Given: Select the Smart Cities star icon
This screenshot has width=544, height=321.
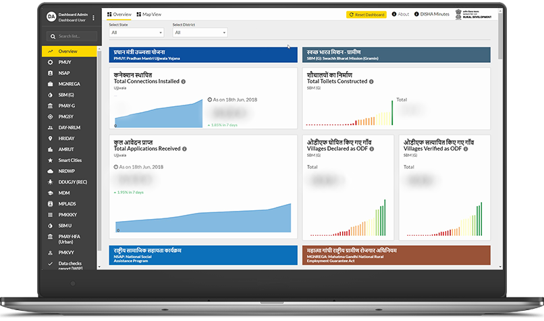Looking at the screenshot, I should [x=51, y=160].
